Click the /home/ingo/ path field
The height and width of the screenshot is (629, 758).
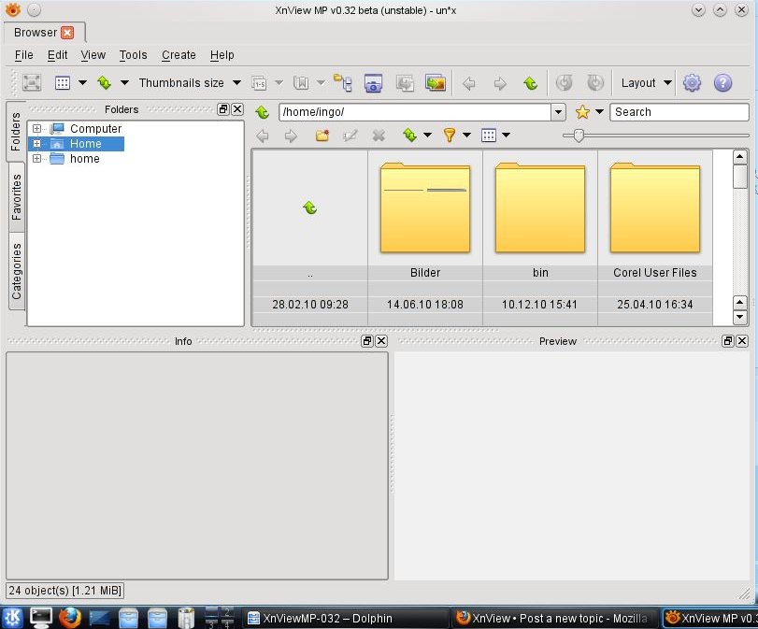click(414, 112)
